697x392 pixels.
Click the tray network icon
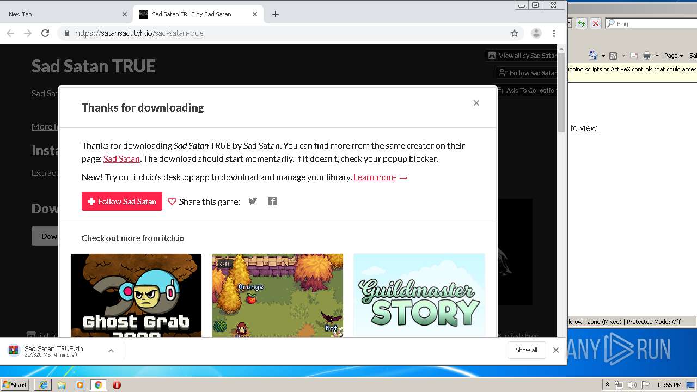(x=619, y=385)
